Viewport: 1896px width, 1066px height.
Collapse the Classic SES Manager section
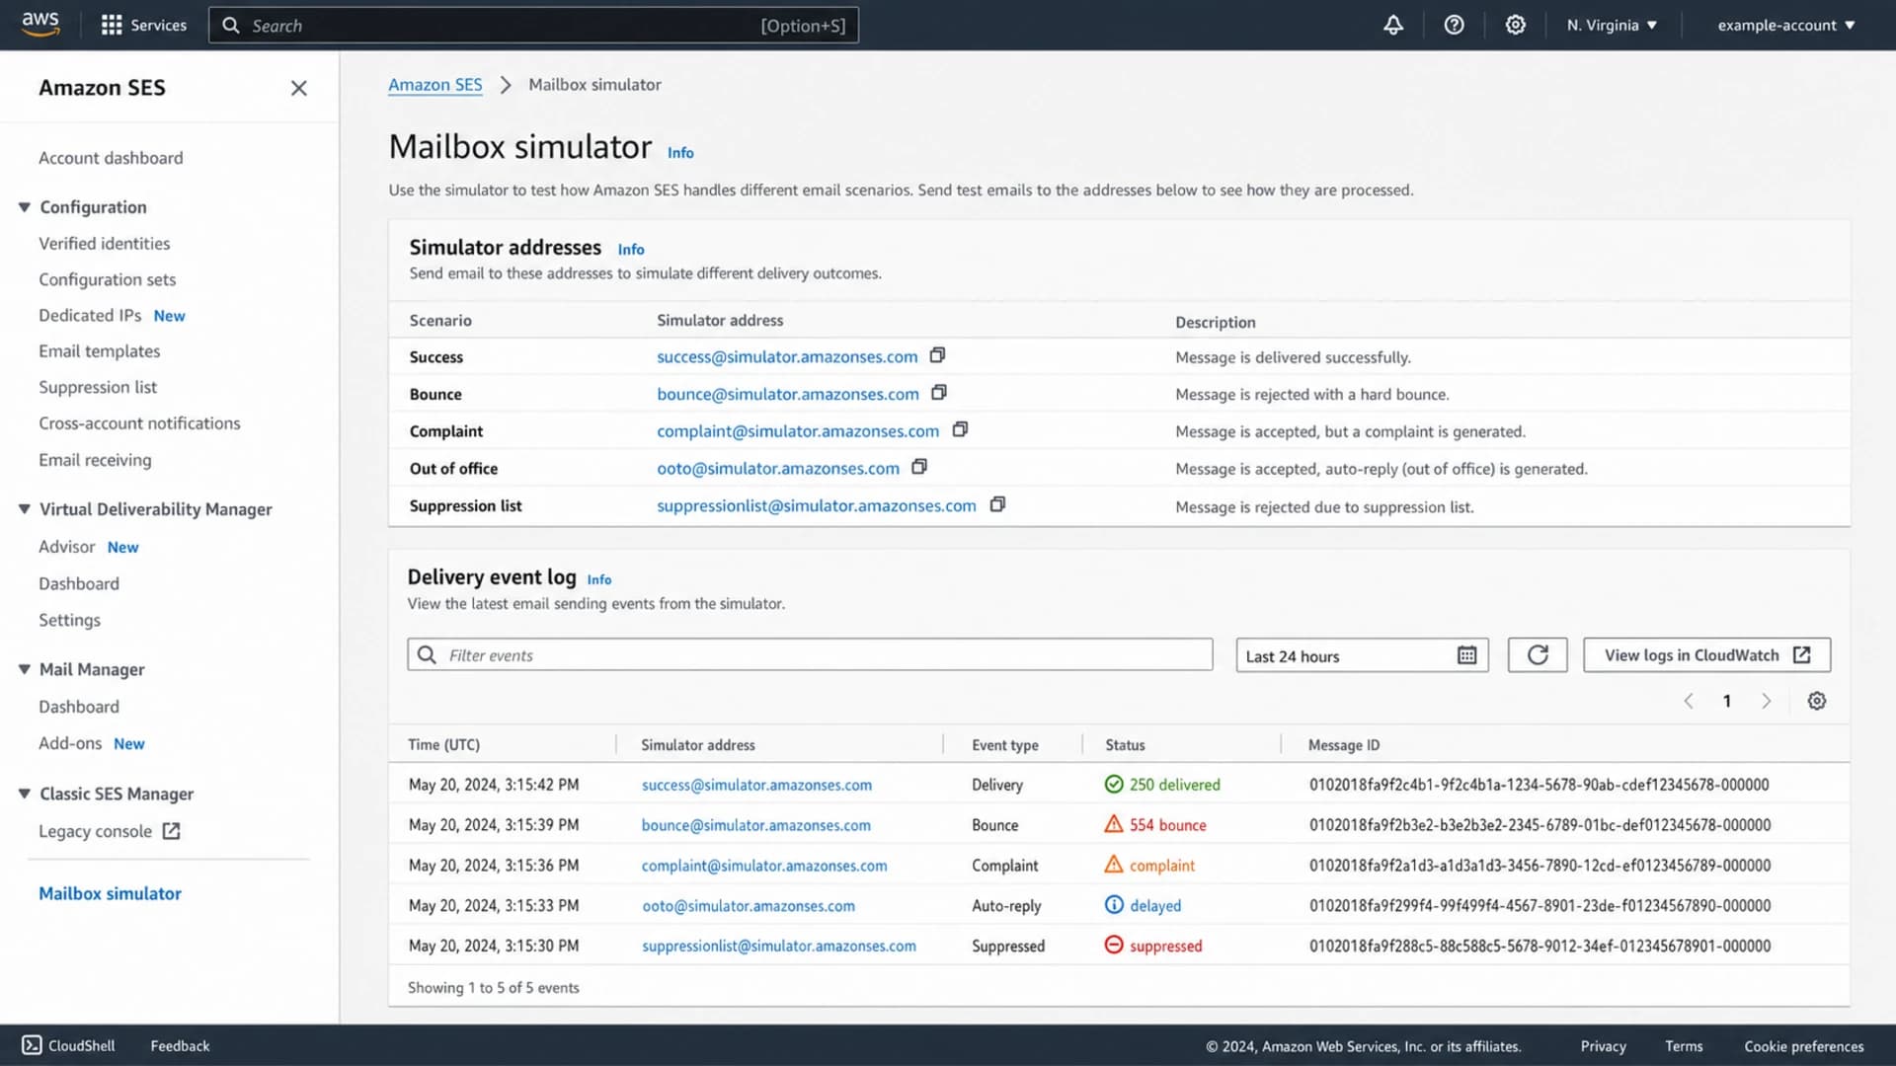pyautogui.click(x=25, y=794)
